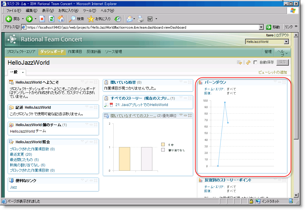Click the page scrollbar down arrow
This screenshot has width=305, height=210.
(296, 195)
